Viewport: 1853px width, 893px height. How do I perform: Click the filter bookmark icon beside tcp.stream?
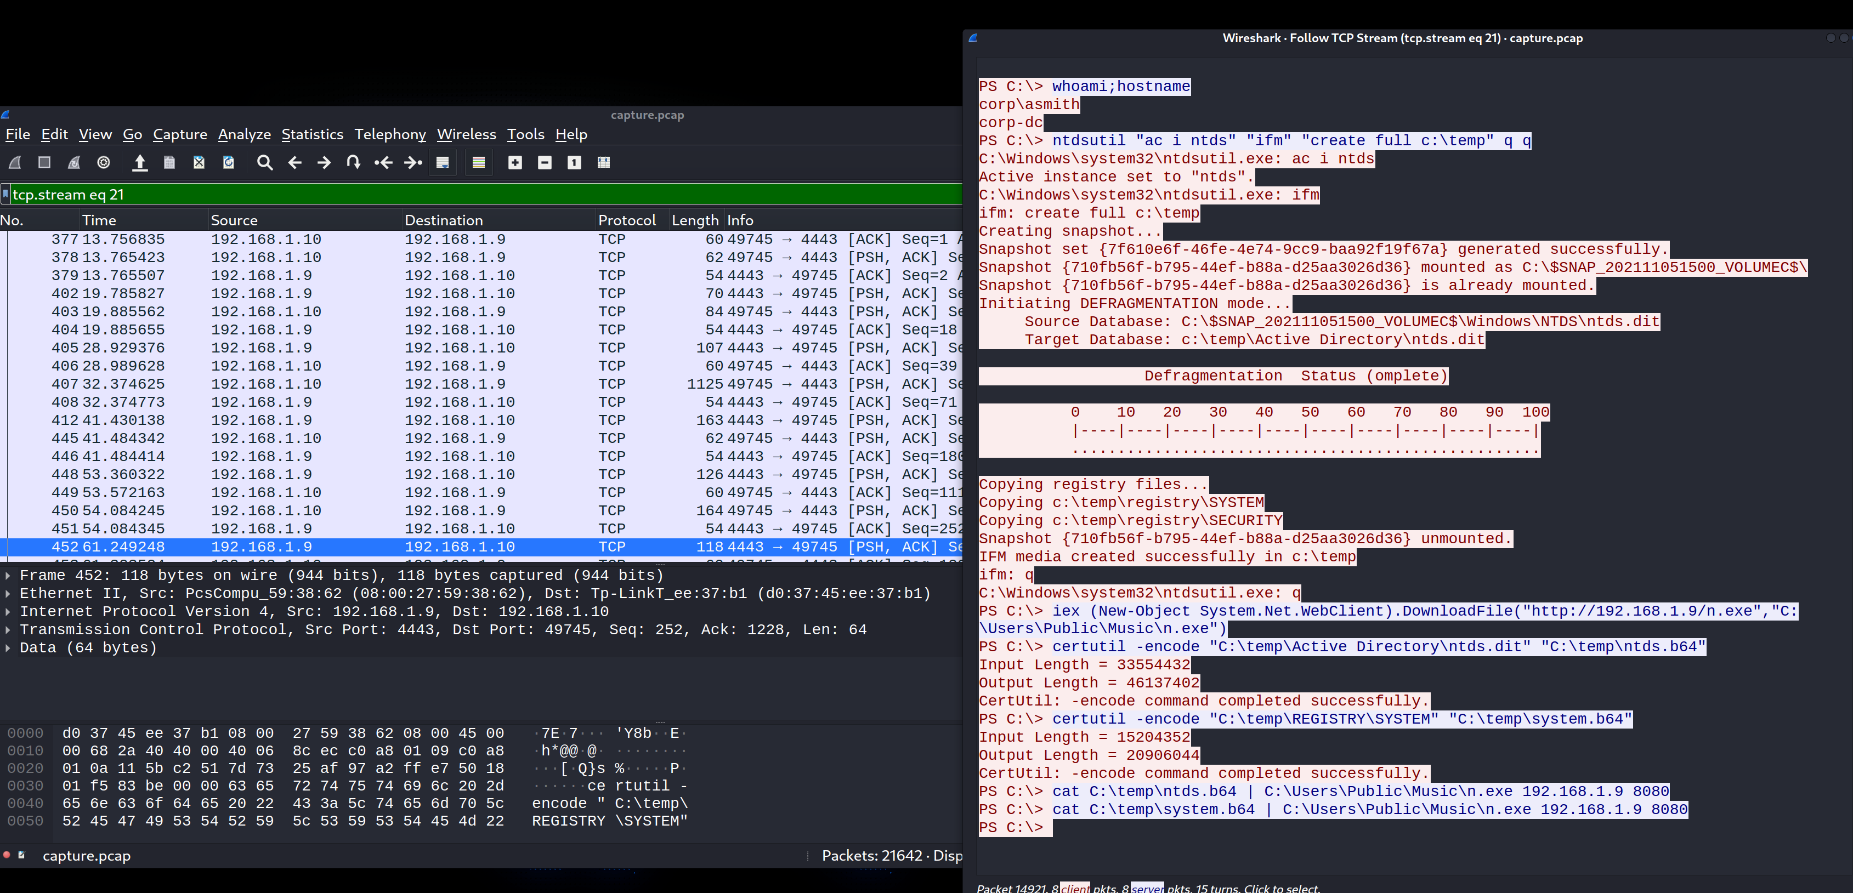[x=5, y=194]
